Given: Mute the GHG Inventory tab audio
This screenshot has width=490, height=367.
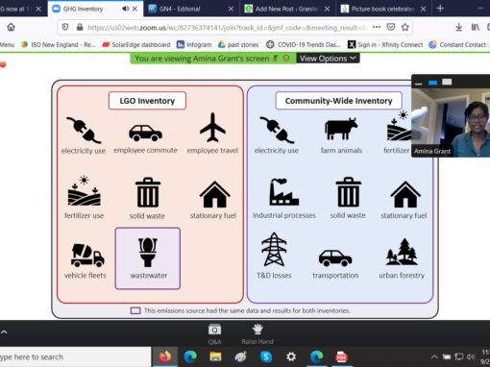Looking at the screenshot, I should pos(126,9).
